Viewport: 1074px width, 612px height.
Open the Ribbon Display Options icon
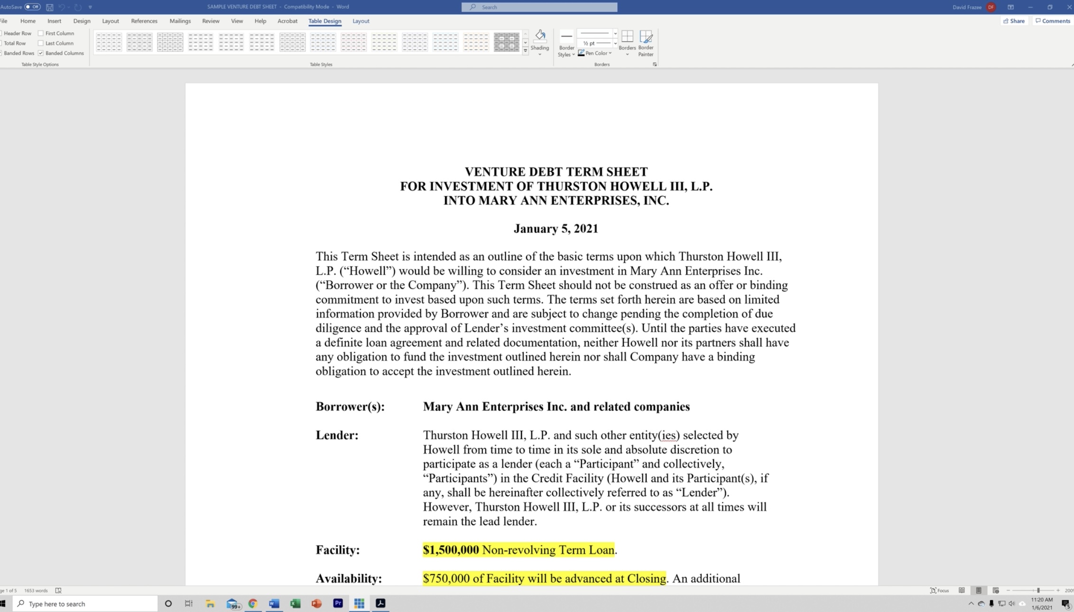(1011, 7)
